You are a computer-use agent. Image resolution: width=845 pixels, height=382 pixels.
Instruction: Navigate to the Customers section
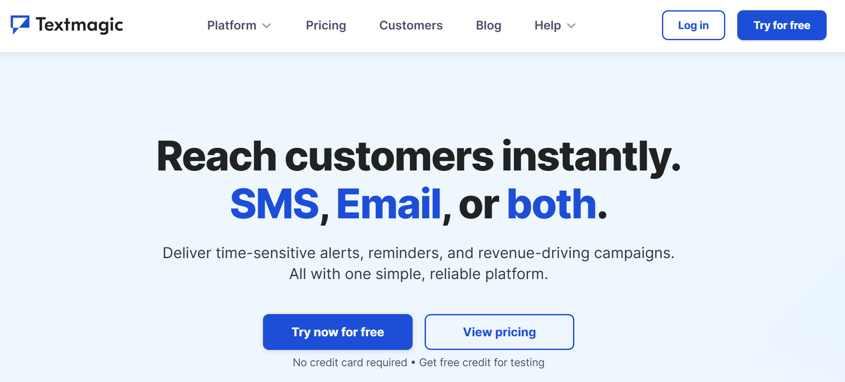pos(411,25)
